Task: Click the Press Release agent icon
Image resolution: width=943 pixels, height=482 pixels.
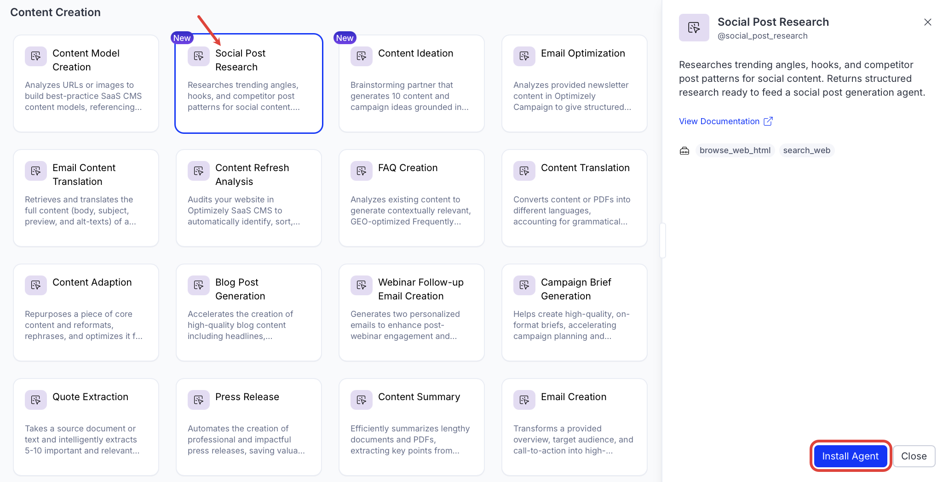Action: [198, 400]
